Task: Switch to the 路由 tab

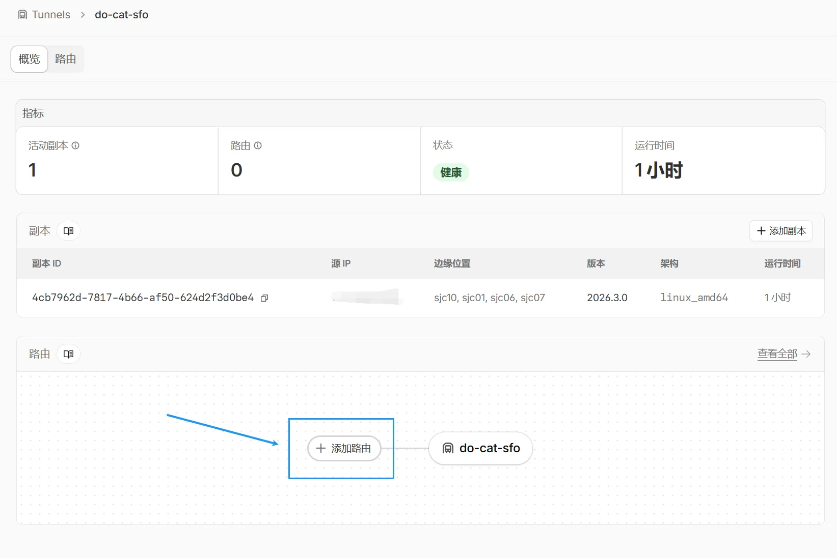Action: coord(66,59)
